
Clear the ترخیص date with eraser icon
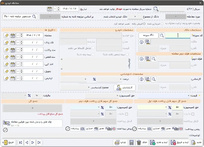coord(6,78)
